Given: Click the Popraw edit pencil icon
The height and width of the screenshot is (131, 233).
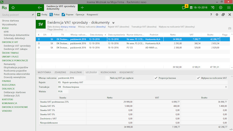Looking at the screenshot, I should coord(63,15).
